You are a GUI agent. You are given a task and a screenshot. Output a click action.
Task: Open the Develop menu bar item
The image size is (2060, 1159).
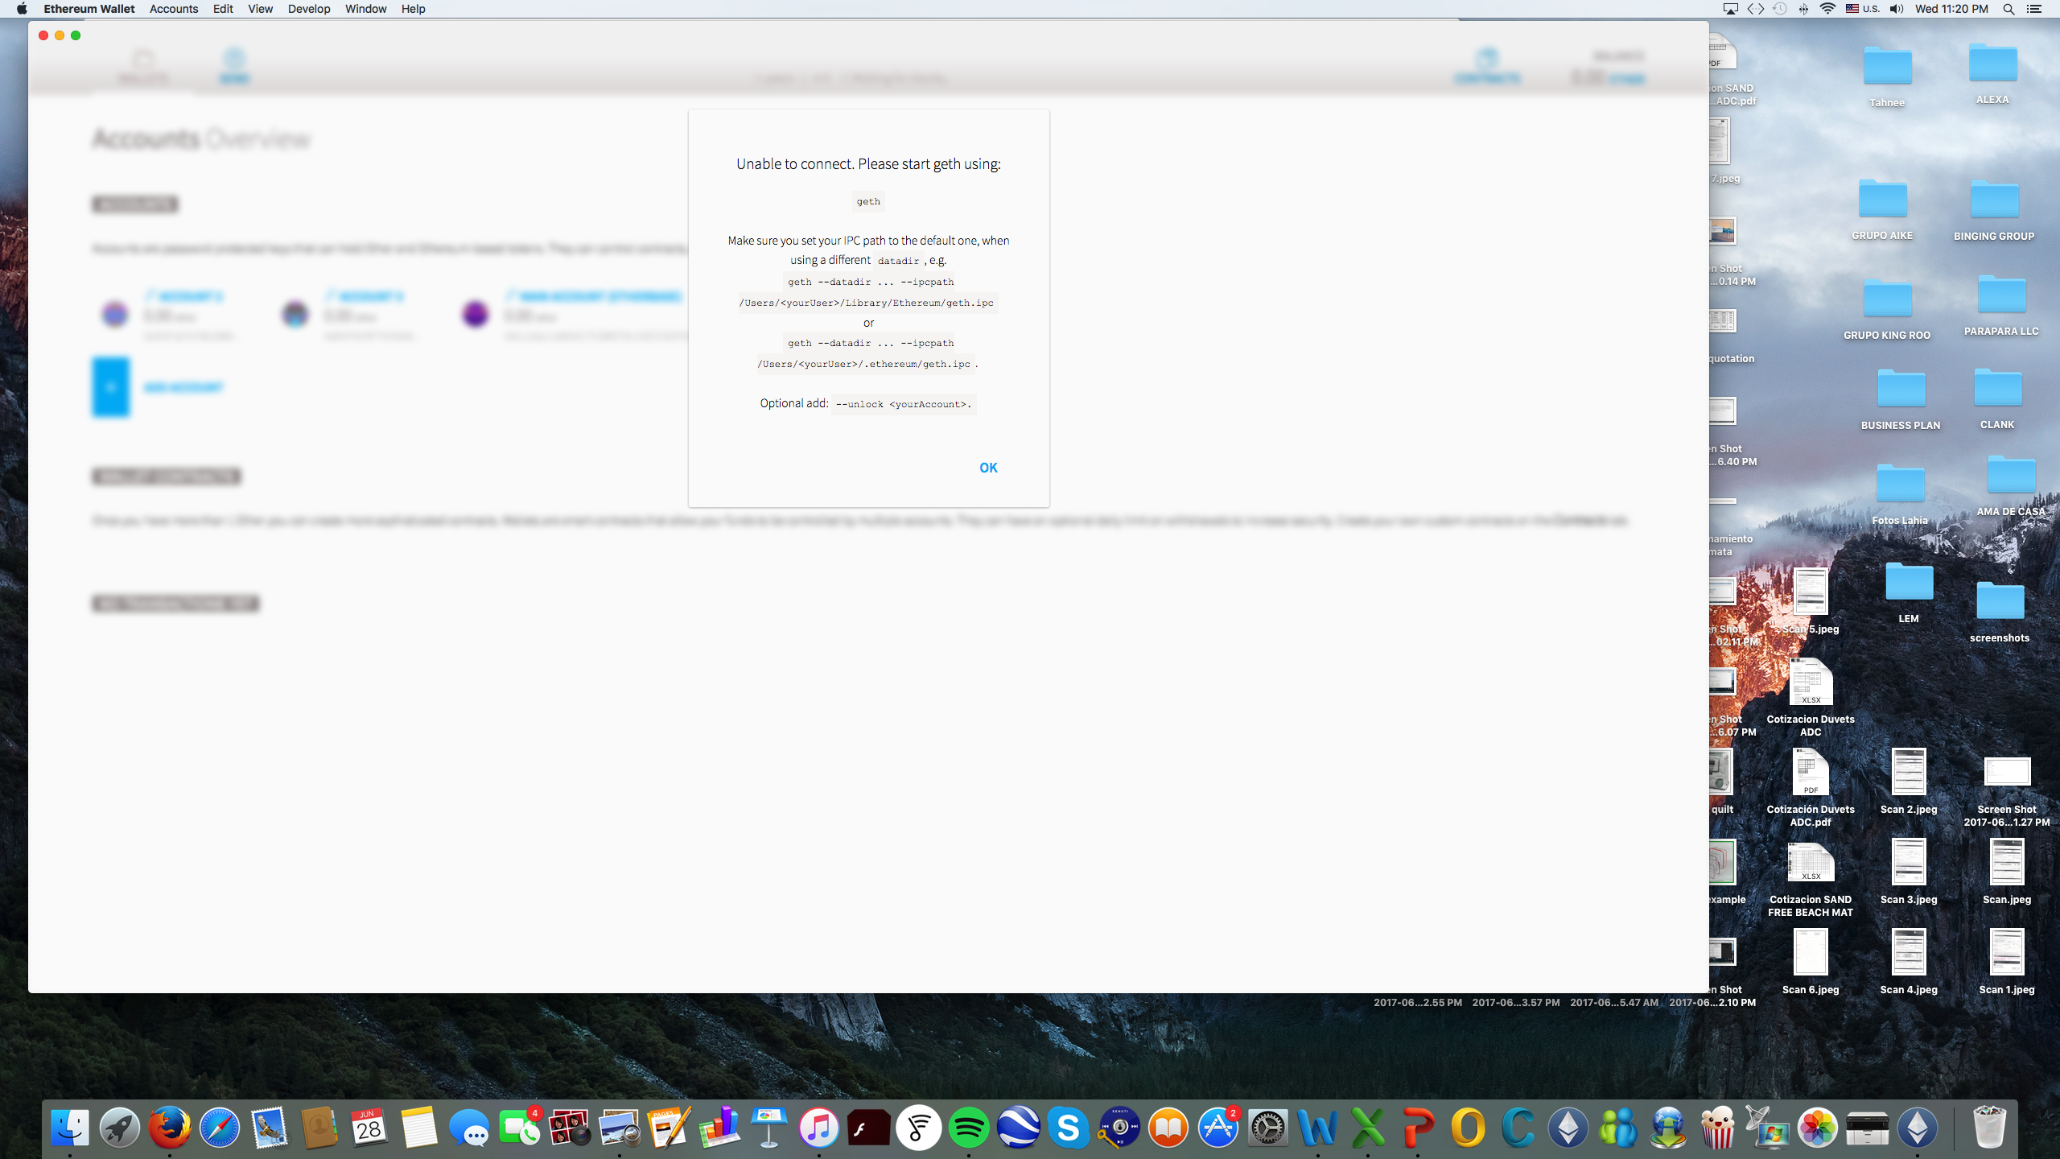[310, 10]
